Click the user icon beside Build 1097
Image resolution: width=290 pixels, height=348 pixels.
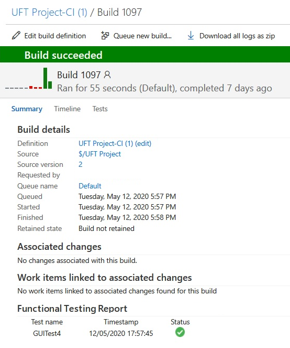(x=107, y=75)
